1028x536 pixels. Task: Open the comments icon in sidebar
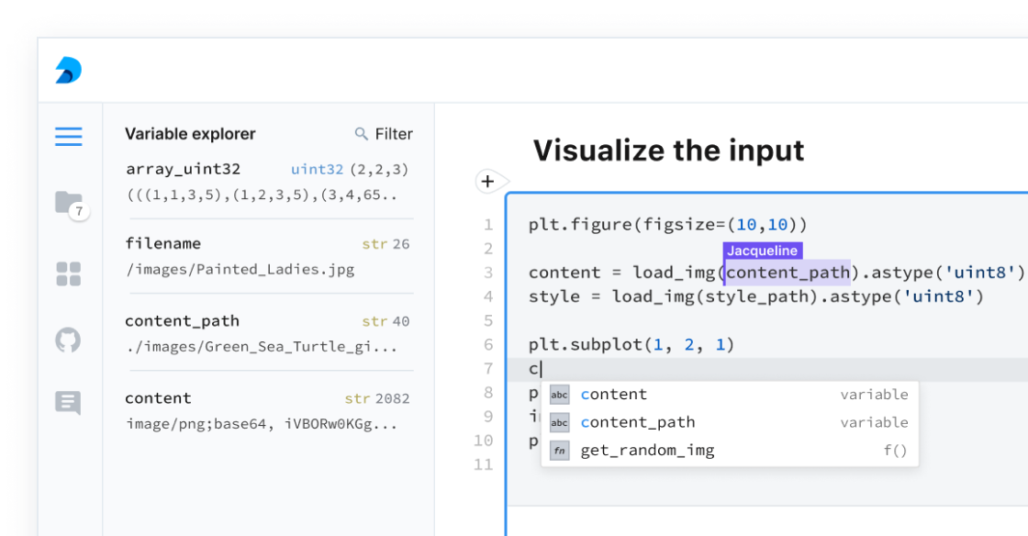69,402
